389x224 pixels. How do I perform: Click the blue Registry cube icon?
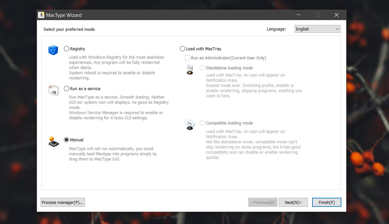(x=53, y=50)
